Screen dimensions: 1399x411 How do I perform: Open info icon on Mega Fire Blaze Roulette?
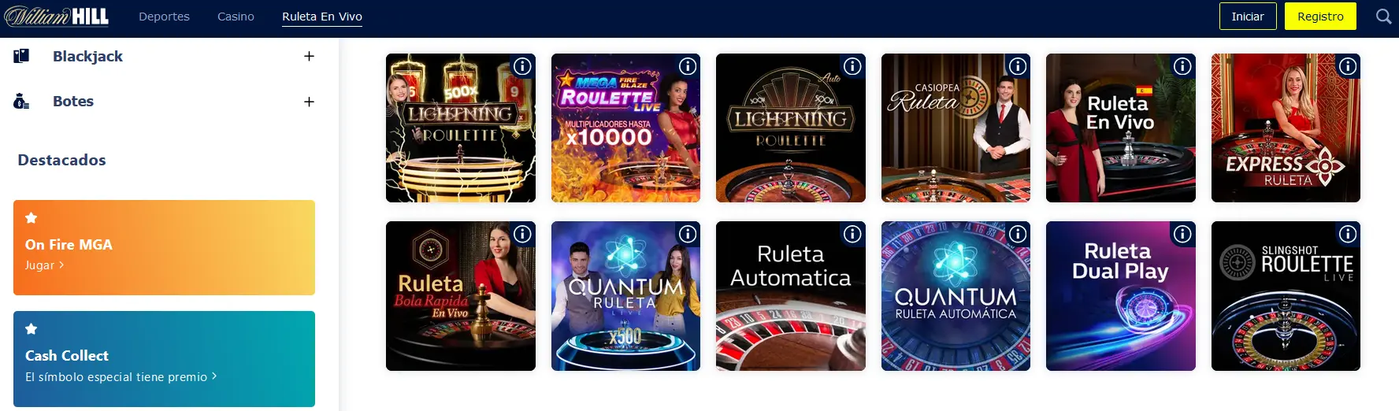tap(688, 66)
